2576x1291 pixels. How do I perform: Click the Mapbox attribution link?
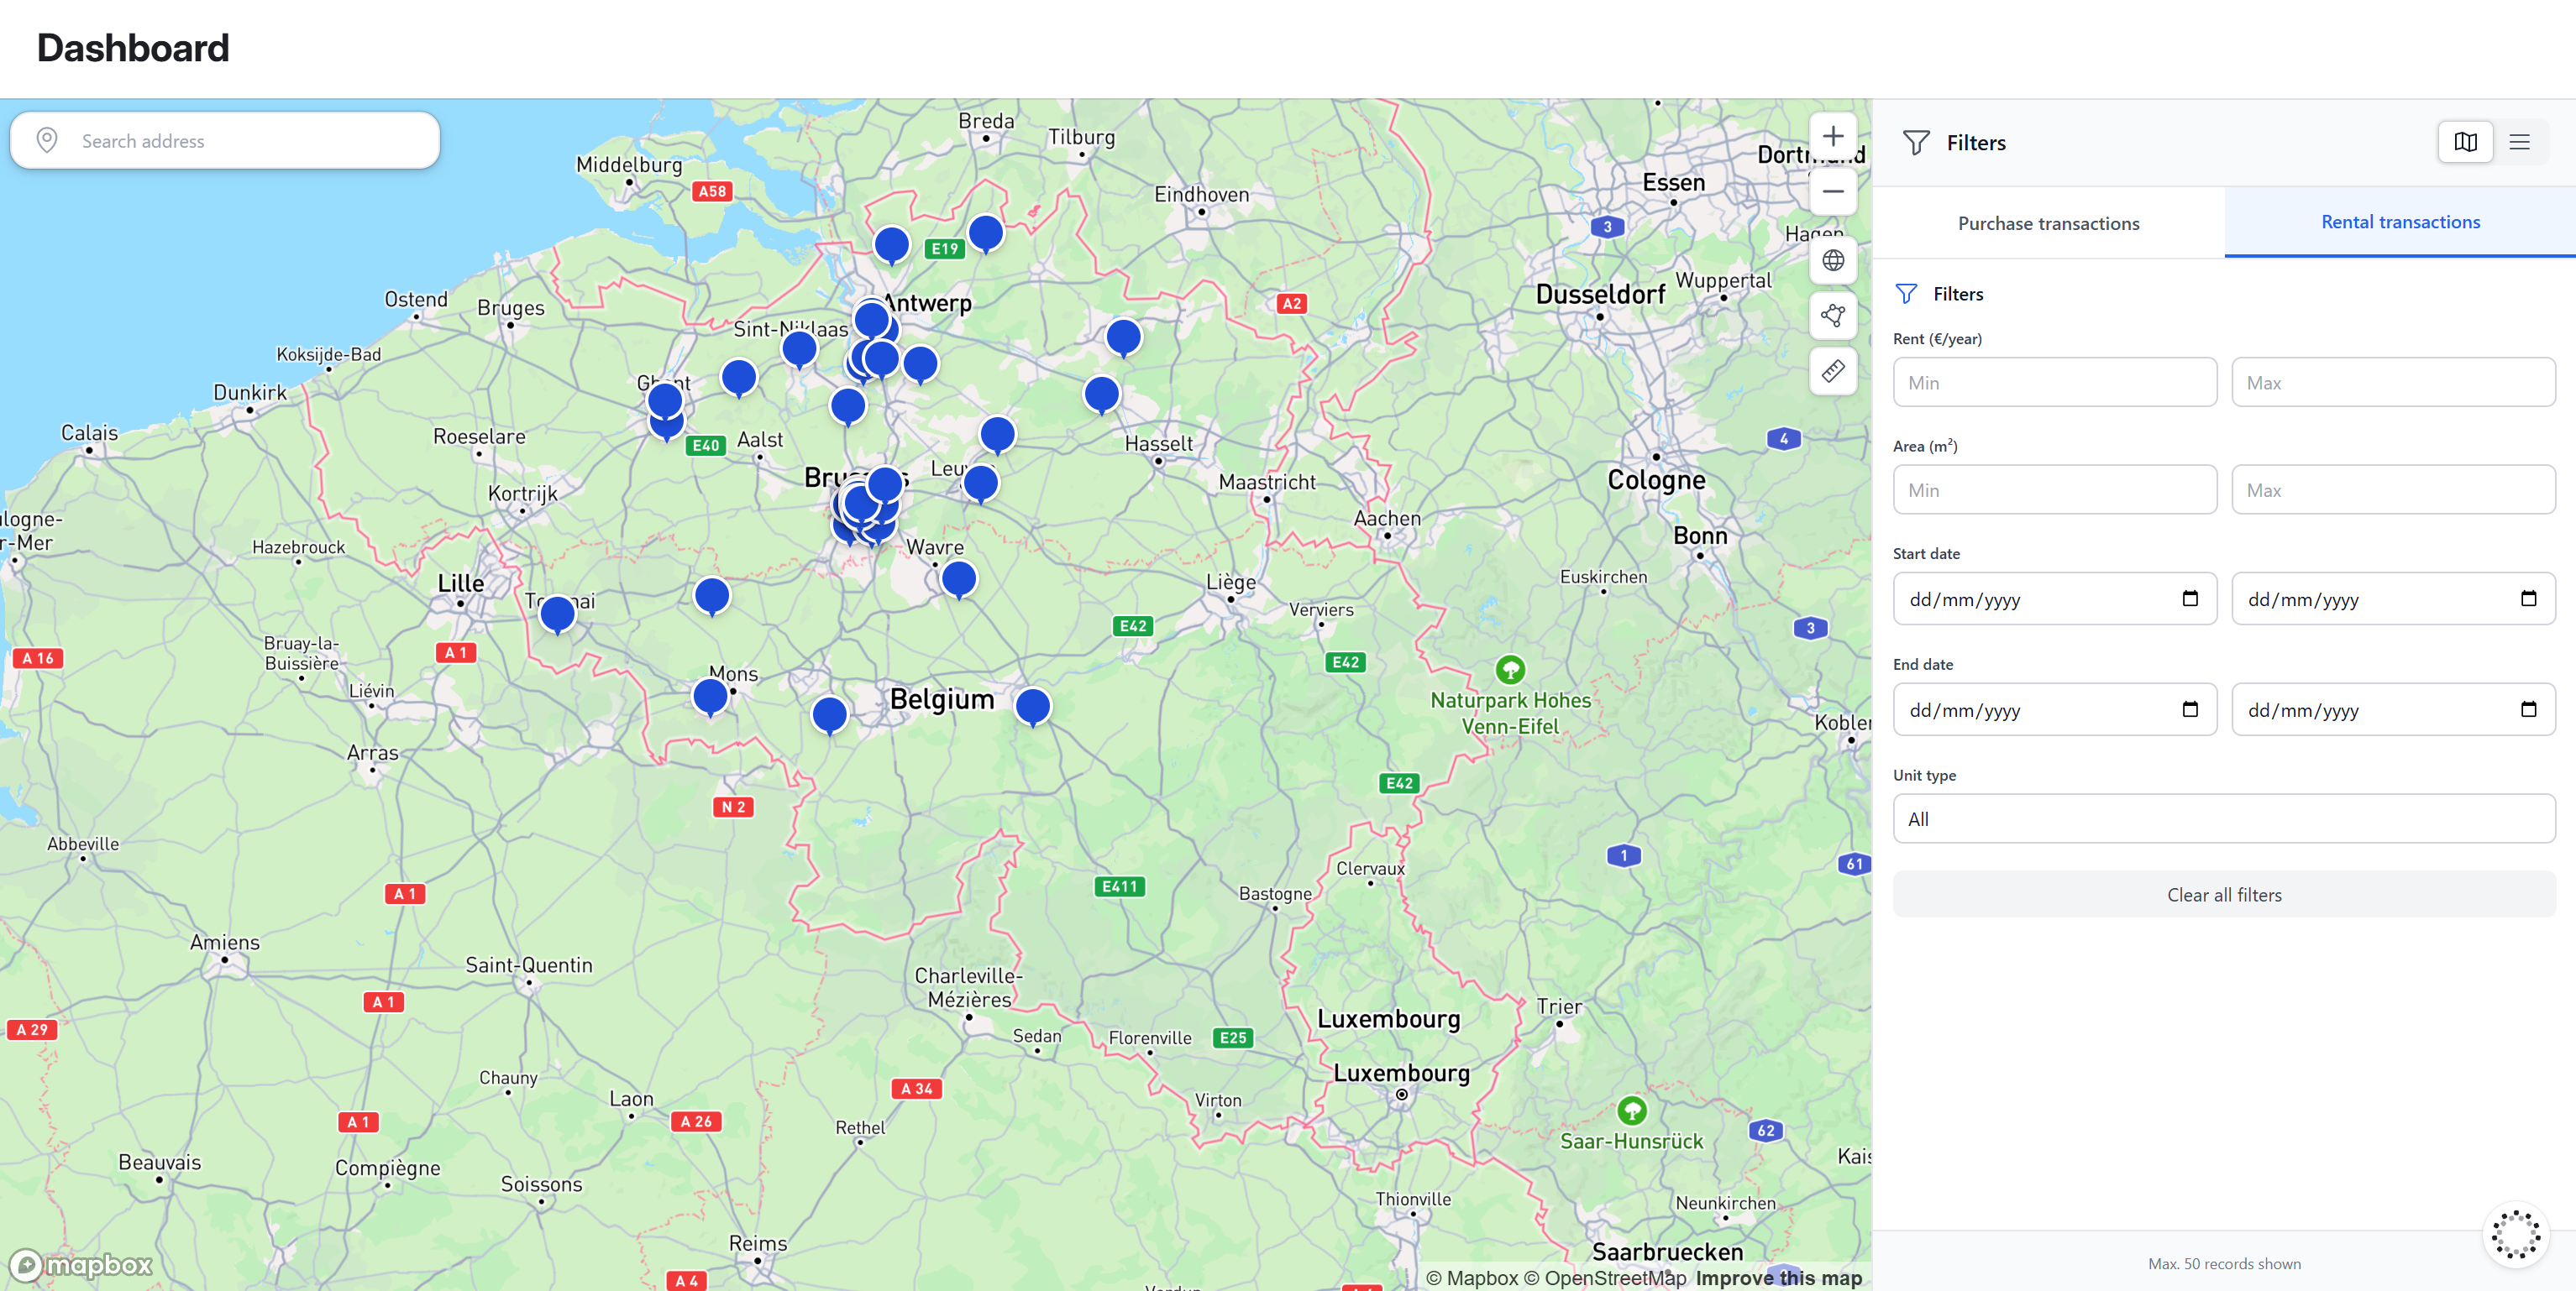pyautogui.click(x=1472, y=1278)
